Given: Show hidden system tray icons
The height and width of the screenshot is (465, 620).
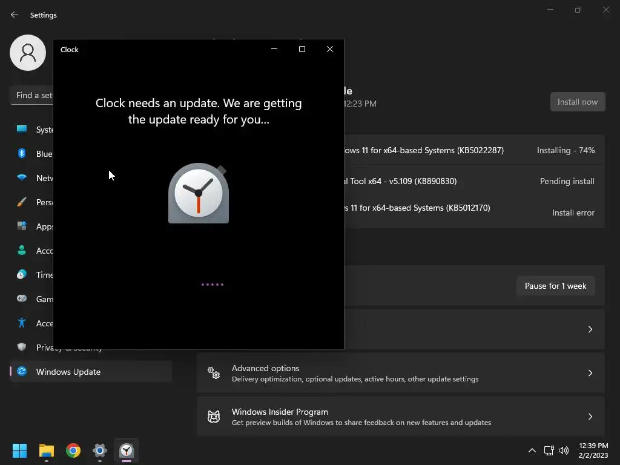Looking at the screenshot, I should pos(532,450).
